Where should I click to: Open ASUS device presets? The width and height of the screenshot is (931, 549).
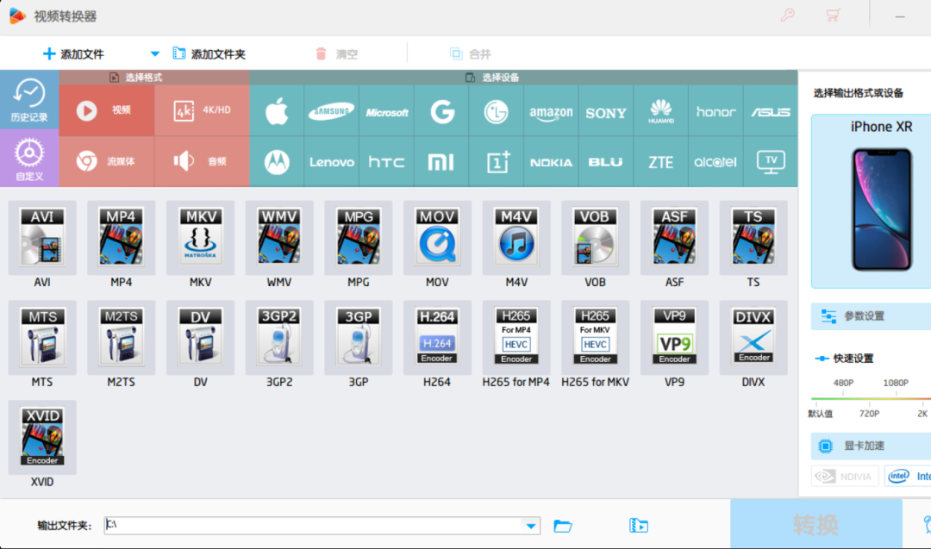(770, 111)
